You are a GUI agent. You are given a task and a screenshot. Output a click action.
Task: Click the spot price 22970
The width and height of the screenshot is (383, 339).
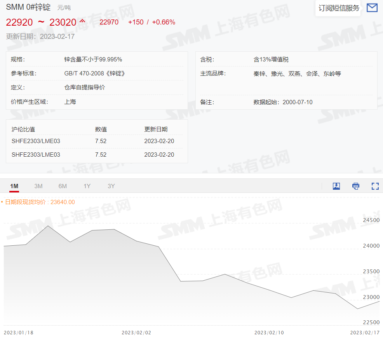[109, 22]
